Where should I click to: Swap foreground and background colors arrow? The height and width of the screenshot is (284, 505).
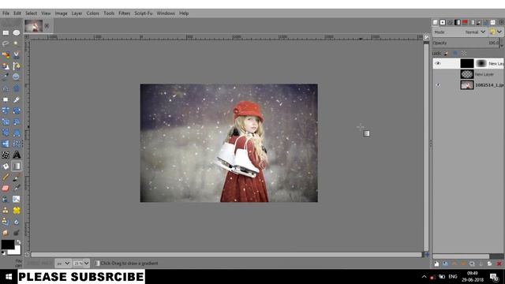point(19,242)
